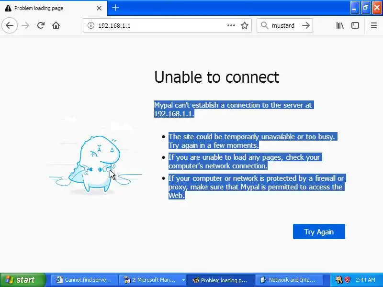
Task: Click the search magnifier icon
Action: pyautogui.click(x=264, y=25)
